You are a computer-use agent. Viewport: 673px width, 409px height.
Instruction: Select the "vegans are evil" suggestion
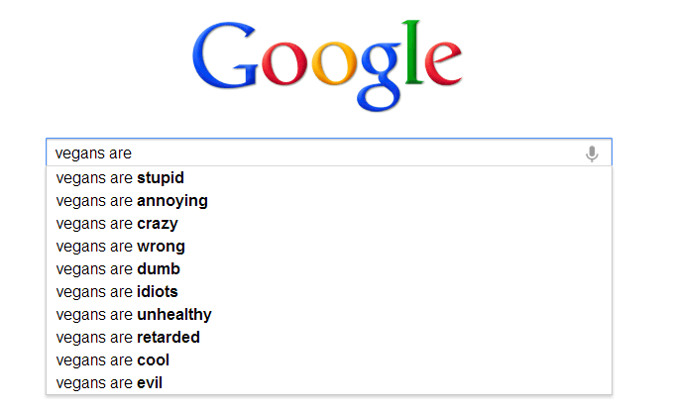point(329,382)
